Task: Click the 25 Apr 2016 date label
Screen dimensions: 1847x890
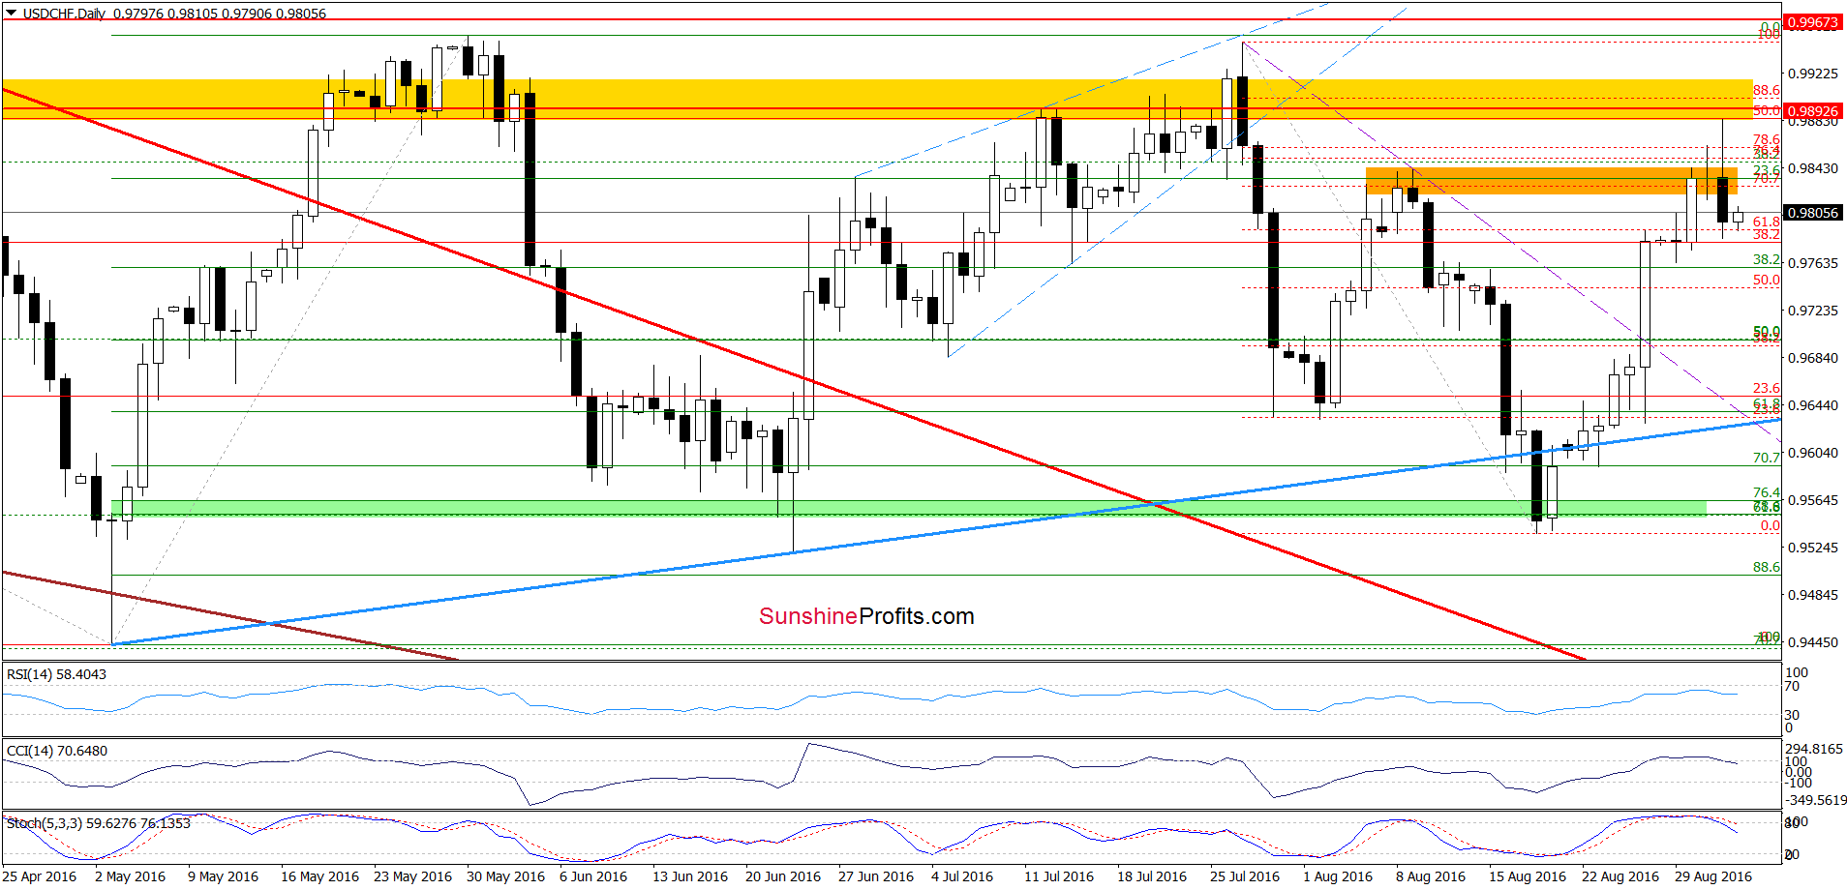Action: click(40, 876)
